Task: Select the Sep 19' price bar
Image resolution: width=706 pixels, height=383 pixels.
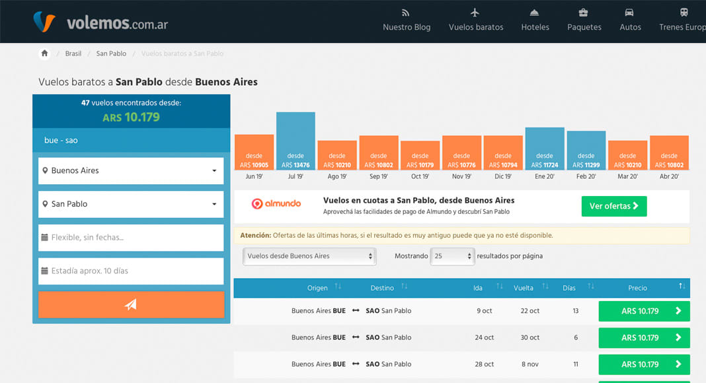Action: 379,153
